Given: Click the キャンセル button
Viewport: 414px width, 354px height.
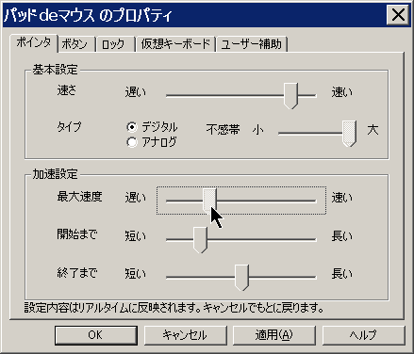Looking at the screenshot, I should click(x=185, y=335).
